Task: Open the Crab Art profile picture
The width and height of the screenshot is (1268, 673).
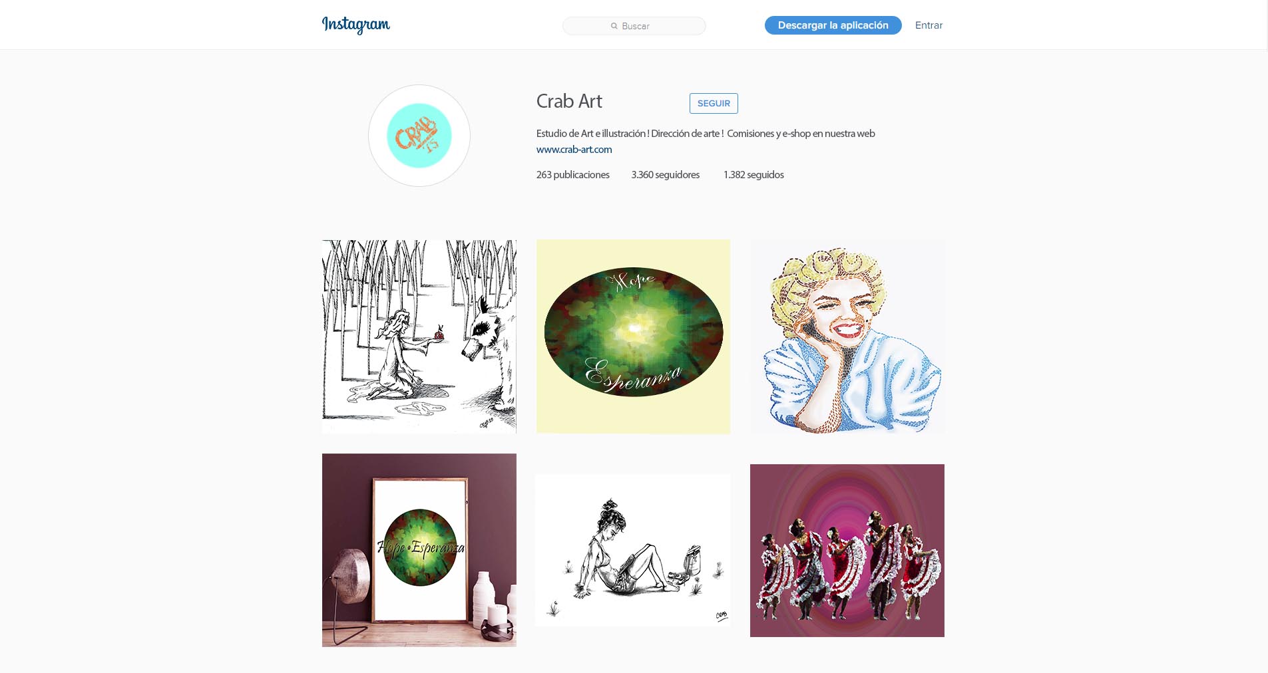Action: (419, 136)
